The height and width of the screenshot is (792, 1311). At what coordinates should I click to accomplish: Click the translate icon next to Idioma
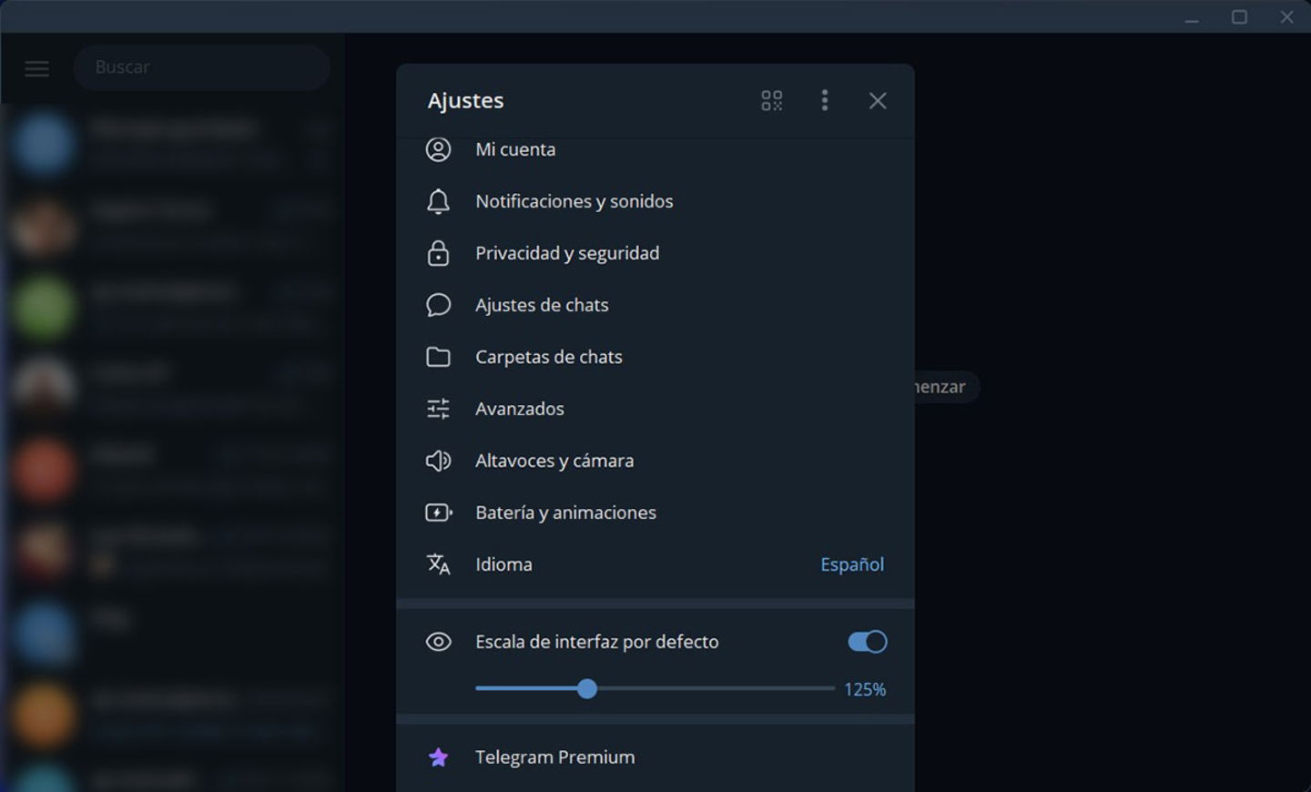point(439,564)
